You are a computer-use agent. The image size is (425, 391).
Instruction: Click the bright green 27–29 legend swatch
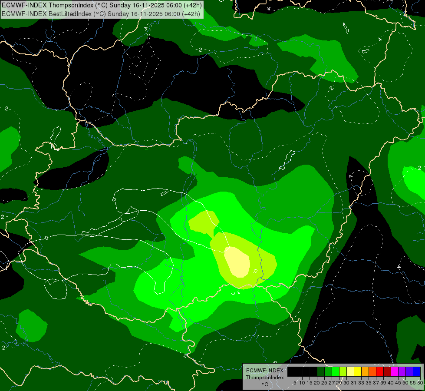point(336,371)
